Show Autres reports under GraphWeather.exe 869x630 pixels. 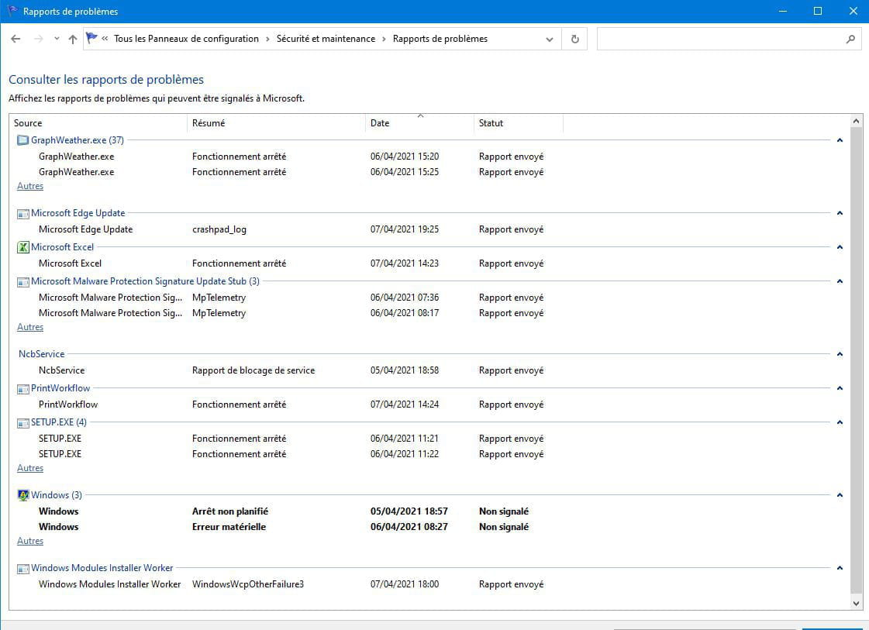point(30,186)
